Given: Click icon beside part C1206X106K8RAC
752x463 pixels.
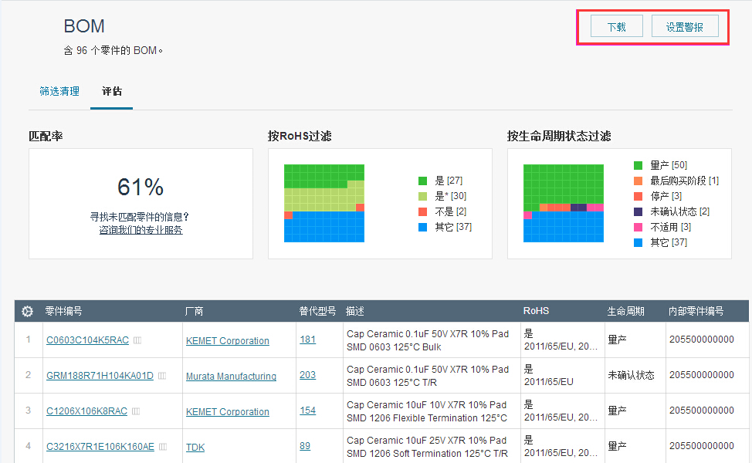Looking at the screenshot, I should pos(136,411).
